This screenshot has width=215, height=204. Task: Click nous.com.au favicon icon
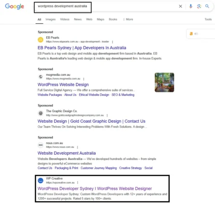40,145
